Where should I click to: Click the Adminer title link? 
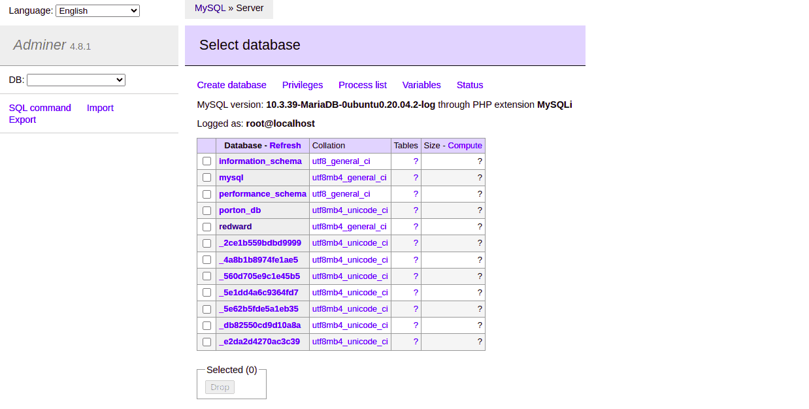(39, 45)
